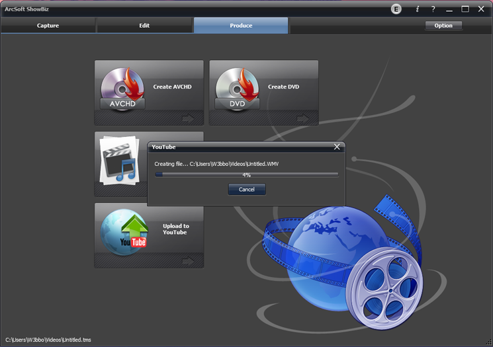Click the Upload to YouTube label
The height and width of the screenshot is (347, 493).
[x=176, y=229]
